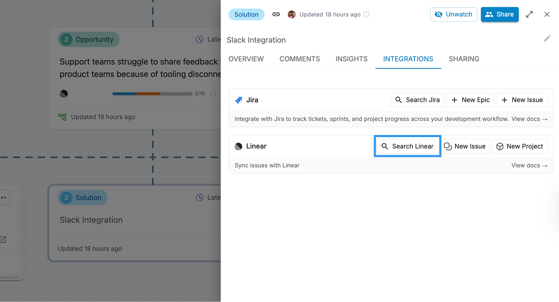Image resolution: width=559 pixels, height=302 pixels.
Task: Open the Overview tab
Action: (246, 59)
